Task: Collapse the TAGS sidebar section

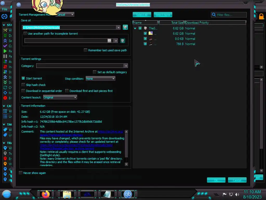Action: 4,124
